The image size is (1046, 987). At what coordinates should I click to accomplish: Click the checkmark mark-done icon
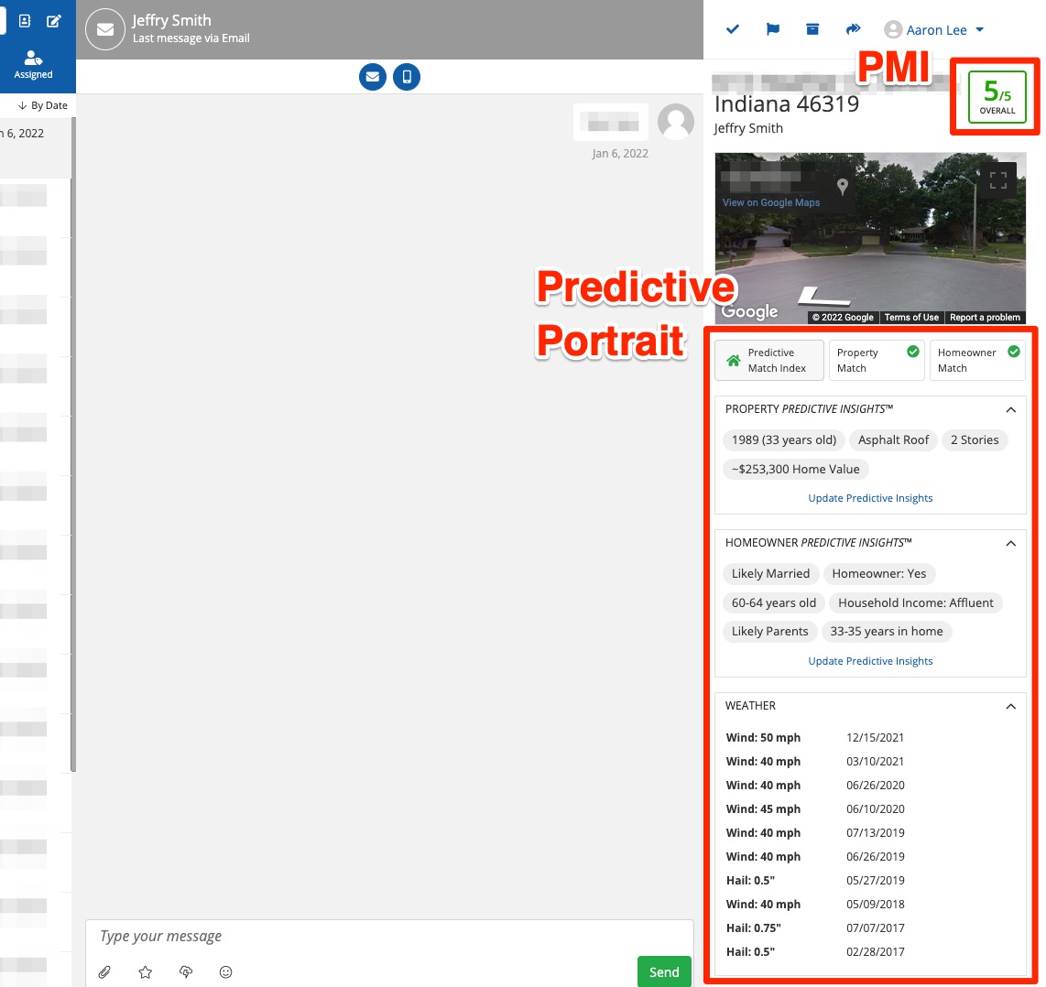pos(733,30)
